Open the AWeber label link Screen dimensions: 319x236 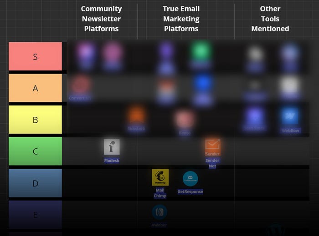tap(159, 225)
